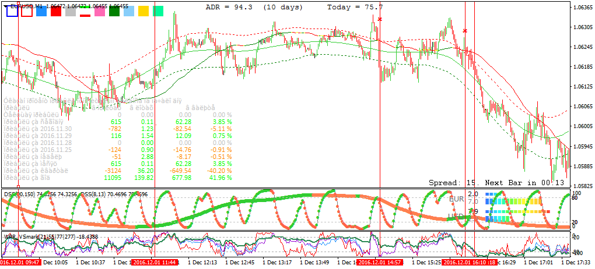Click the -14.76 value in the table
The image size is (595, 269).
click(182, 150)
